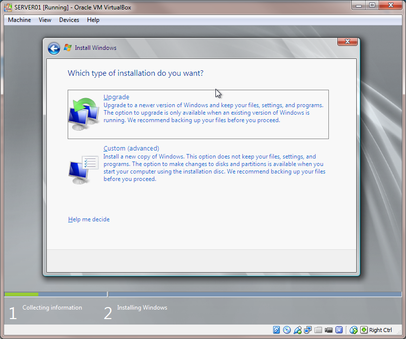Click the shared folders status icon

318,330
